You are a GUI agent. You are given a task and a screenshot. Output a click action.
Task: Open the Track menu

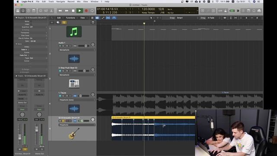point(51,2)
